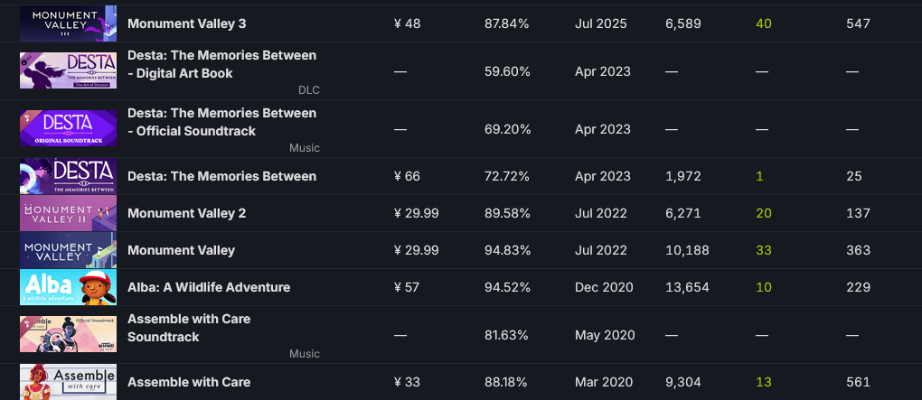This screenshot has height=400, width=922.
Task: Click the Alba wildlife adventure thumbnail
Action: click(68, 287)
